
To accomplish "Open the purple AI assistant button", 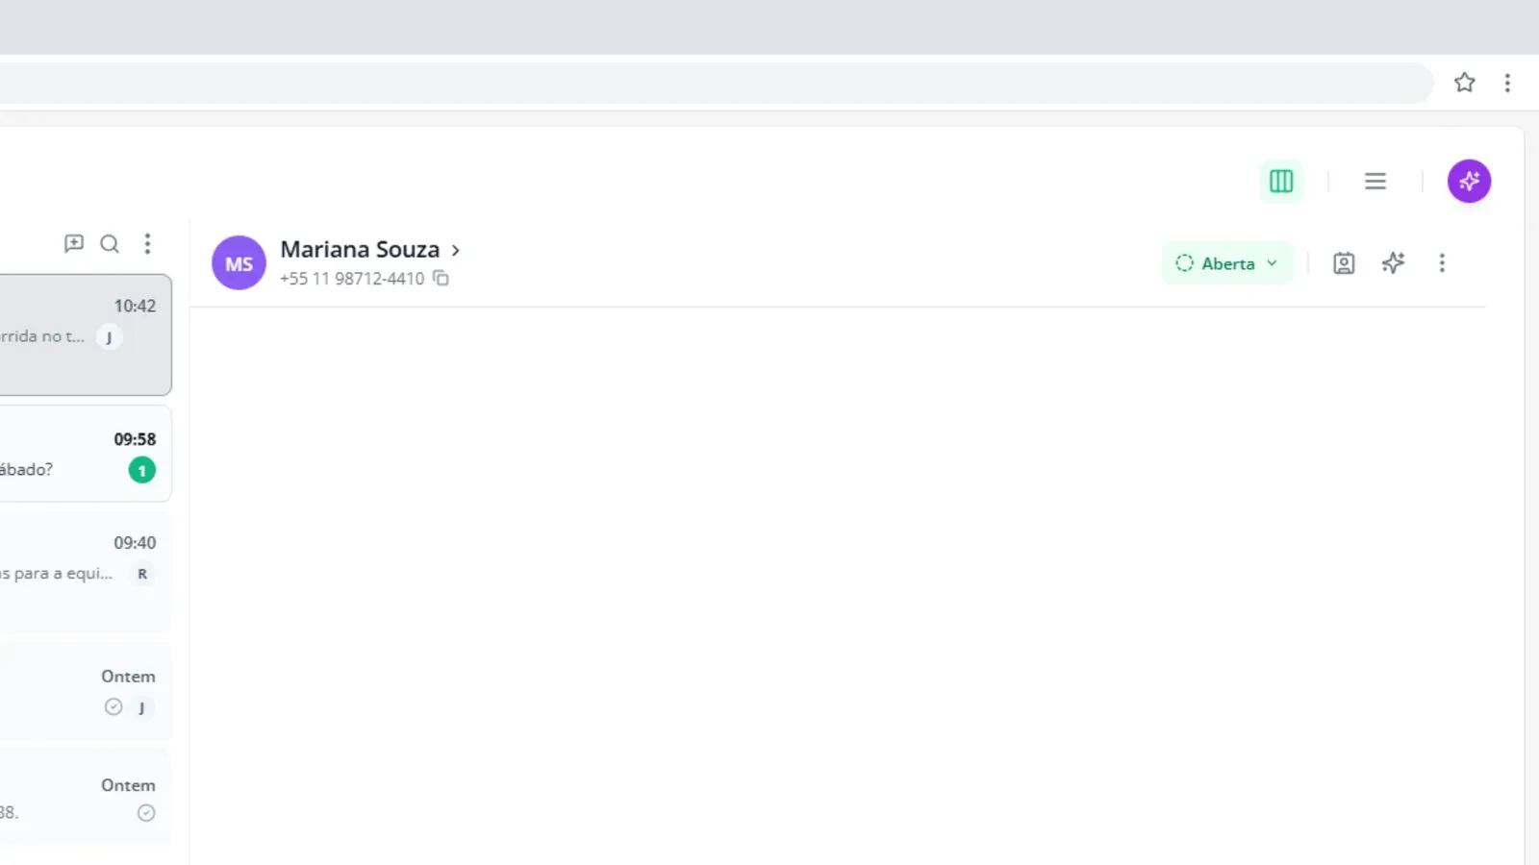I will [x=1469, y=181].
